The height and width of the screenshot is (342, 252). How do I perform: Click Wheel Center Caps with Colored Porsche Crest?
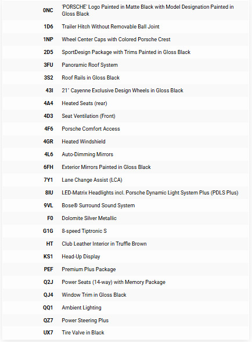tap(116, 39)
